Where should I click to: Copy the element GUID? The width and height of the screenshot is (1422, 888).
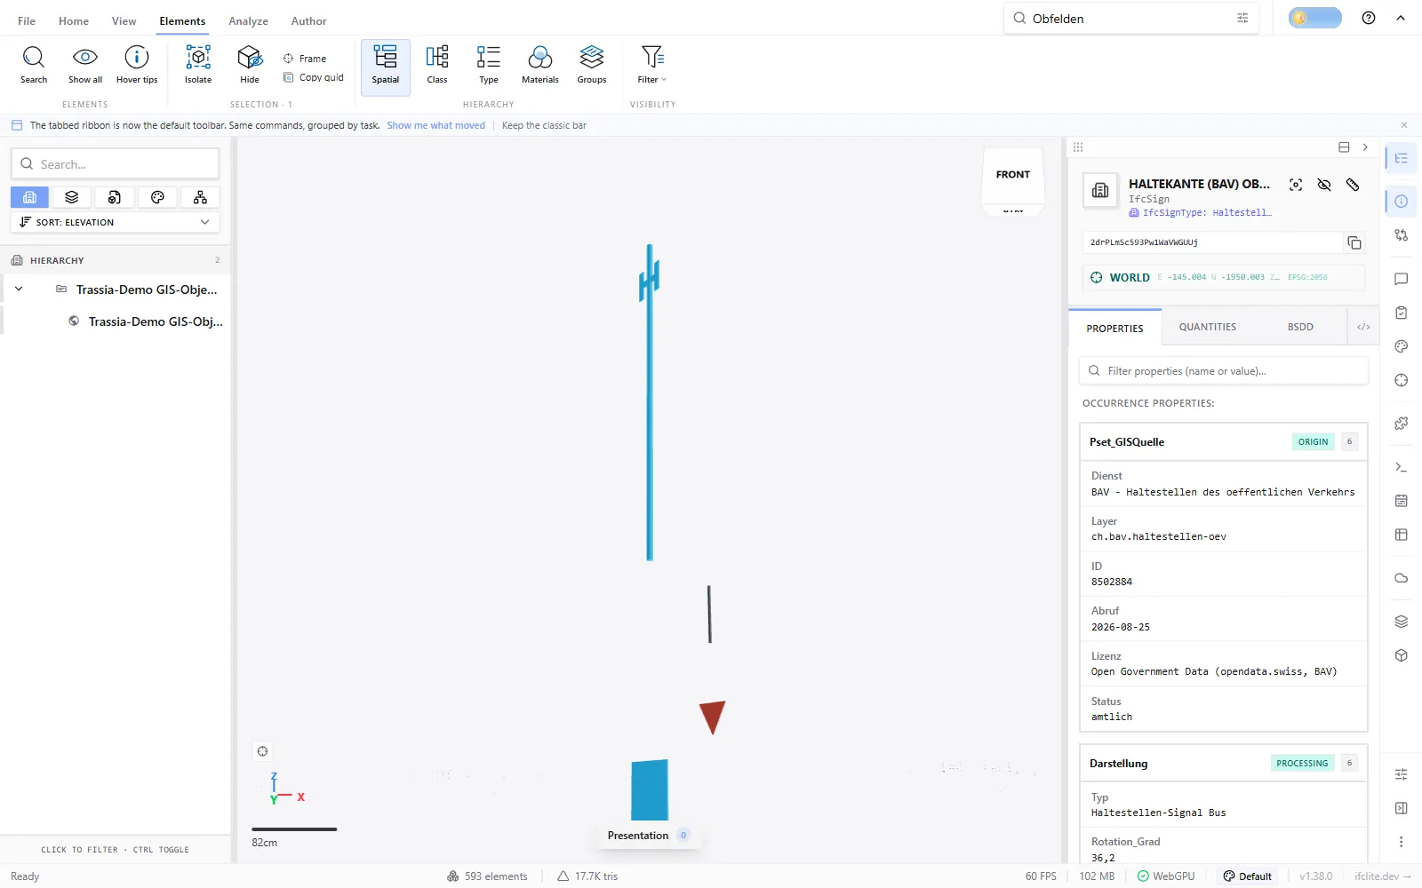pos(1354,242)
